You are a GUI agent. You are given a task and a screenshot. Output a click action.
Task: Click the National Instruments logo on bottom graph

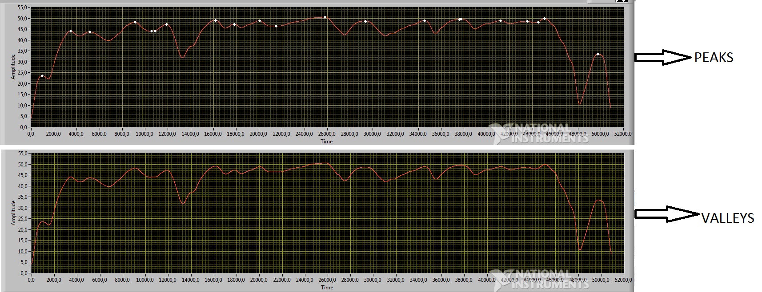540,280
